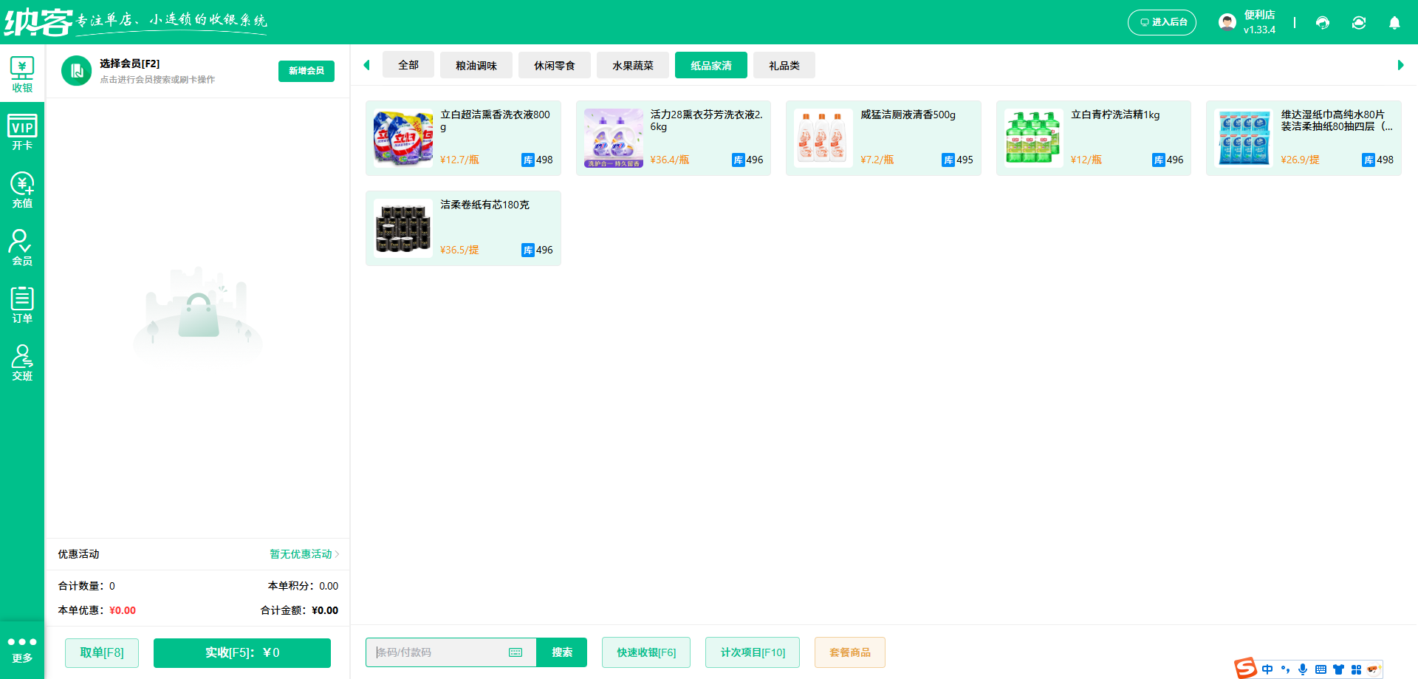
Task: Toggle Chinese/English input in Sogou toolbar
Action: 1267,669
